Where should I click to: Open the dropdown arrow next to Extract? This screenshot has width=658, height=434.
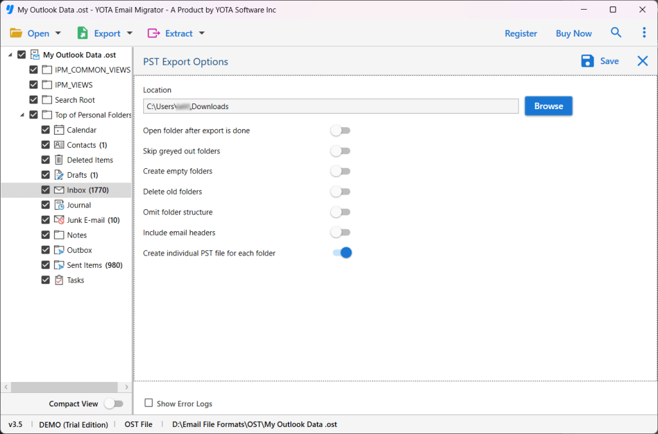pyautogui.click(x=201, y=33)
